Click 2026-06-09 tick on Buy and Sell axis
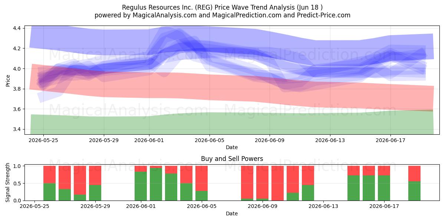 (x=262, y=206)
